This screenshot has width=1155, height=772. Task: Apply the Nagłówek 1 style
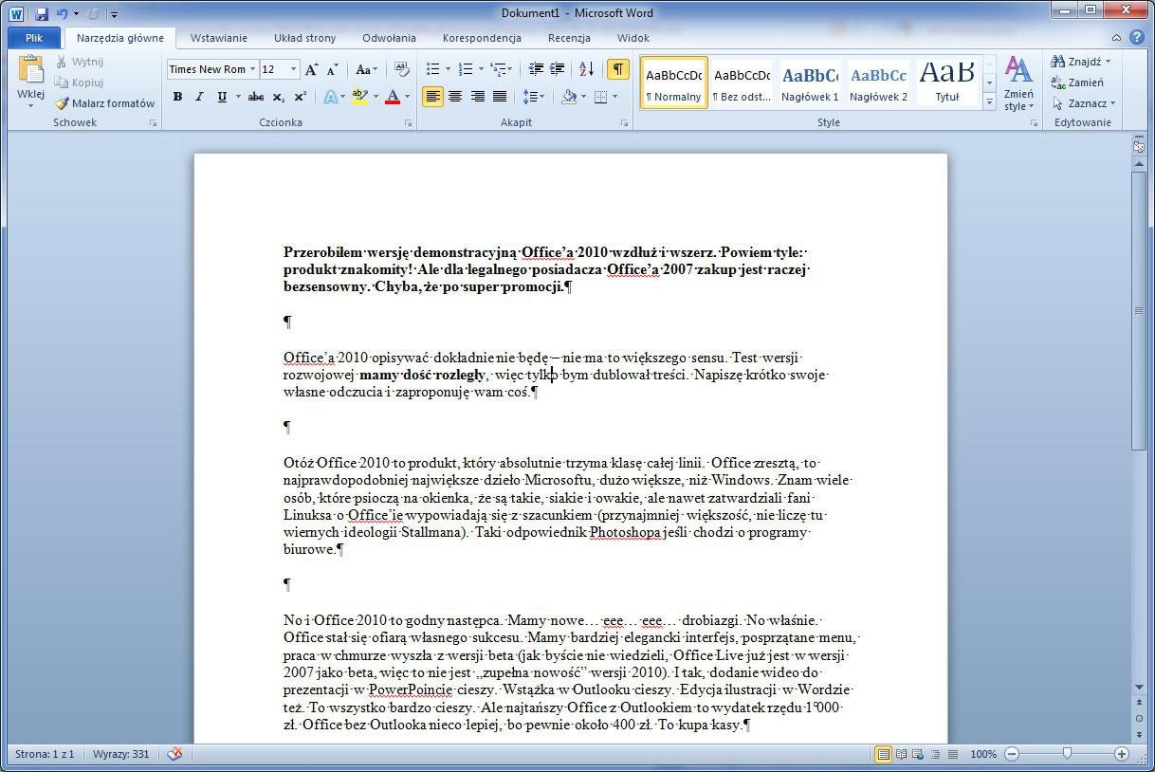tap(809, 82)
